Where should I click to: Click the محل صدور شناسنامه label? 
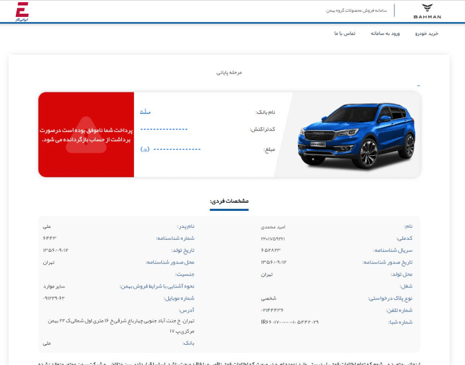[170, 262]
